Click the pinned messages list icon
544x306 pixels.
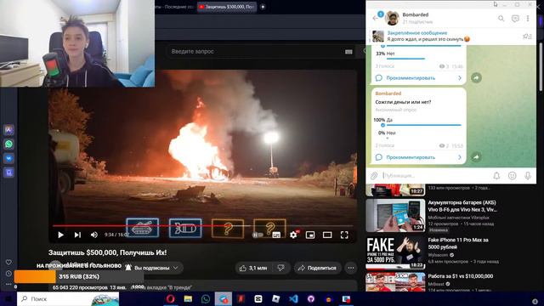point(527,36)
